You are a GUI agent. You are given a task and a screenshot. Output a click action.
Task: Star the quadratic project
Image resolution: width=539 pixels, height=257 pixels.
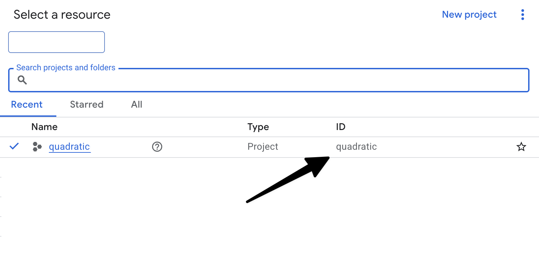(x=521, y=147)
